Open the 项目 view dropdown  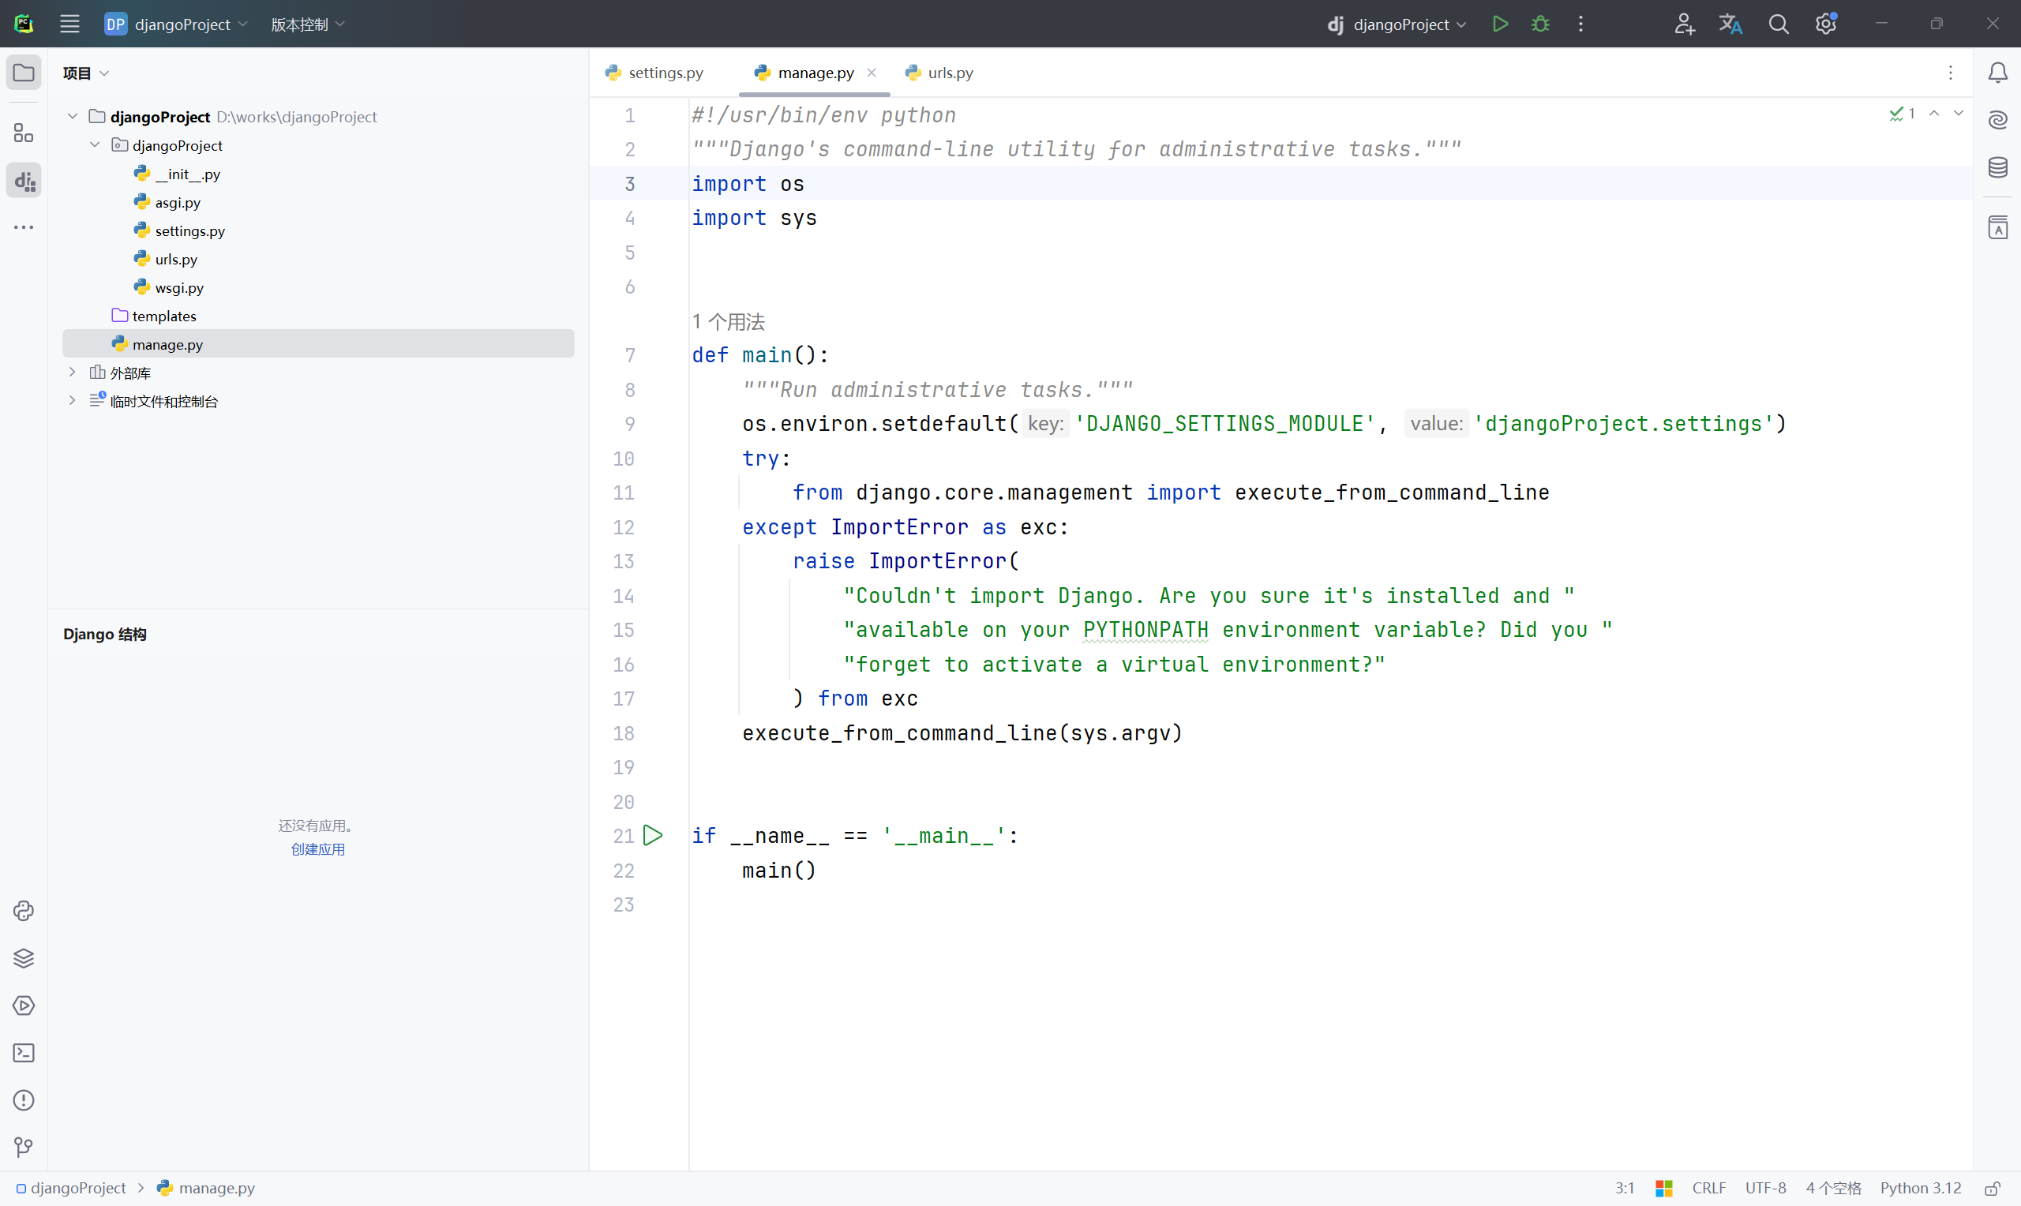click(85, 73)
